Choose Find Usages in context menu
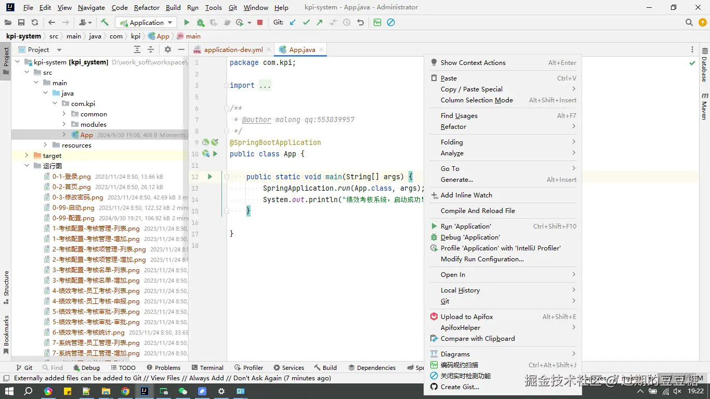The image size is (710, 399). point(459,116)
